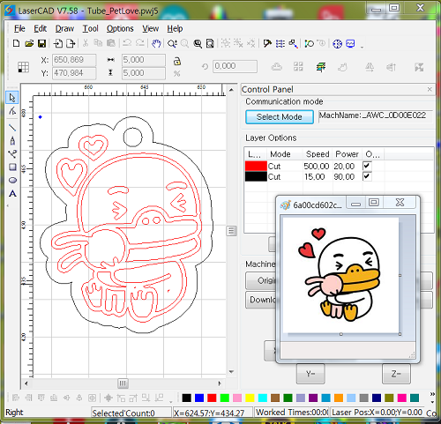This screenshot has height=424, width=441.
Task: Pick the cyan palette swatch
Action: 263,398
